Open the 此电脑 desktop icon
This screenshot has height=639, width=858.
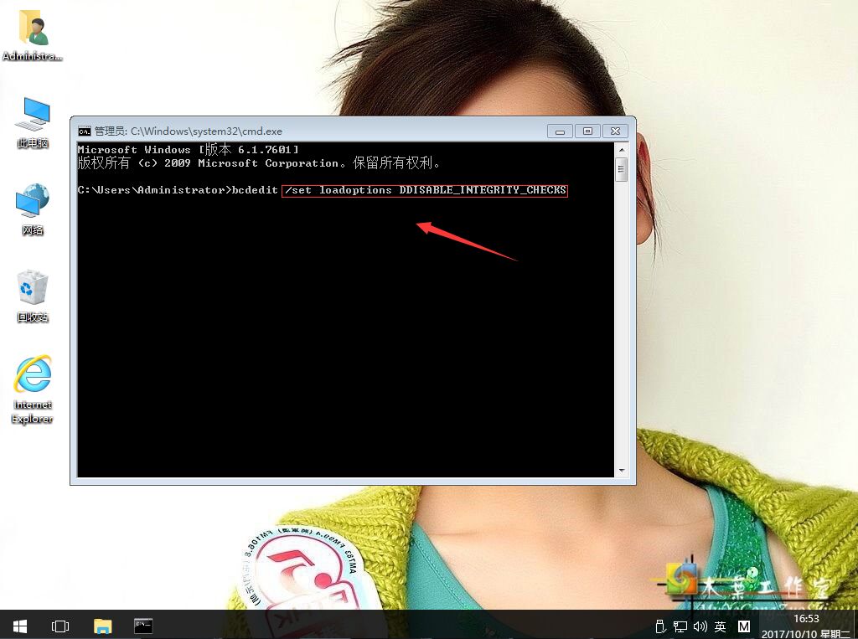(33, 122)
